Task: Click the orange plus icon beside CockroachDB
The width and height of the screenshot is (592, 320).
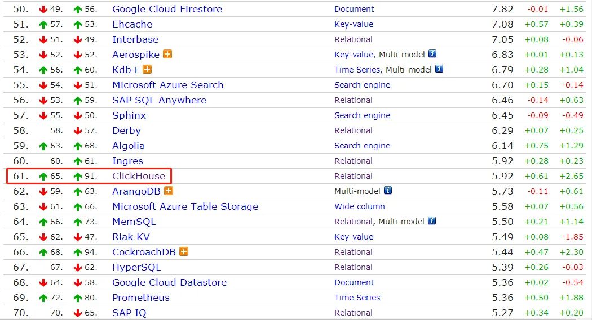Action: [183, 251]
